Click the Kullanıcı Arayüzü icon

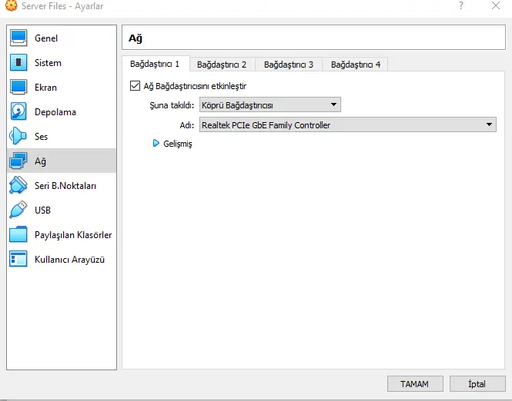pos(18,260)
